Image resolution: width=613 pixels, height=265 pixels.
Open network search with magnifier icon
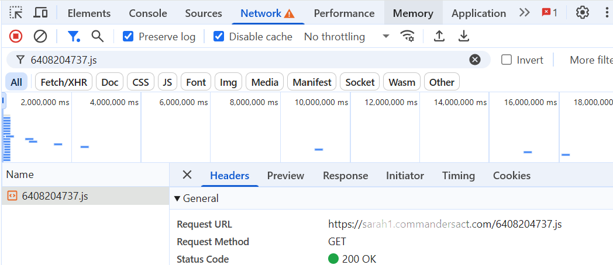[x=98, y=36]
